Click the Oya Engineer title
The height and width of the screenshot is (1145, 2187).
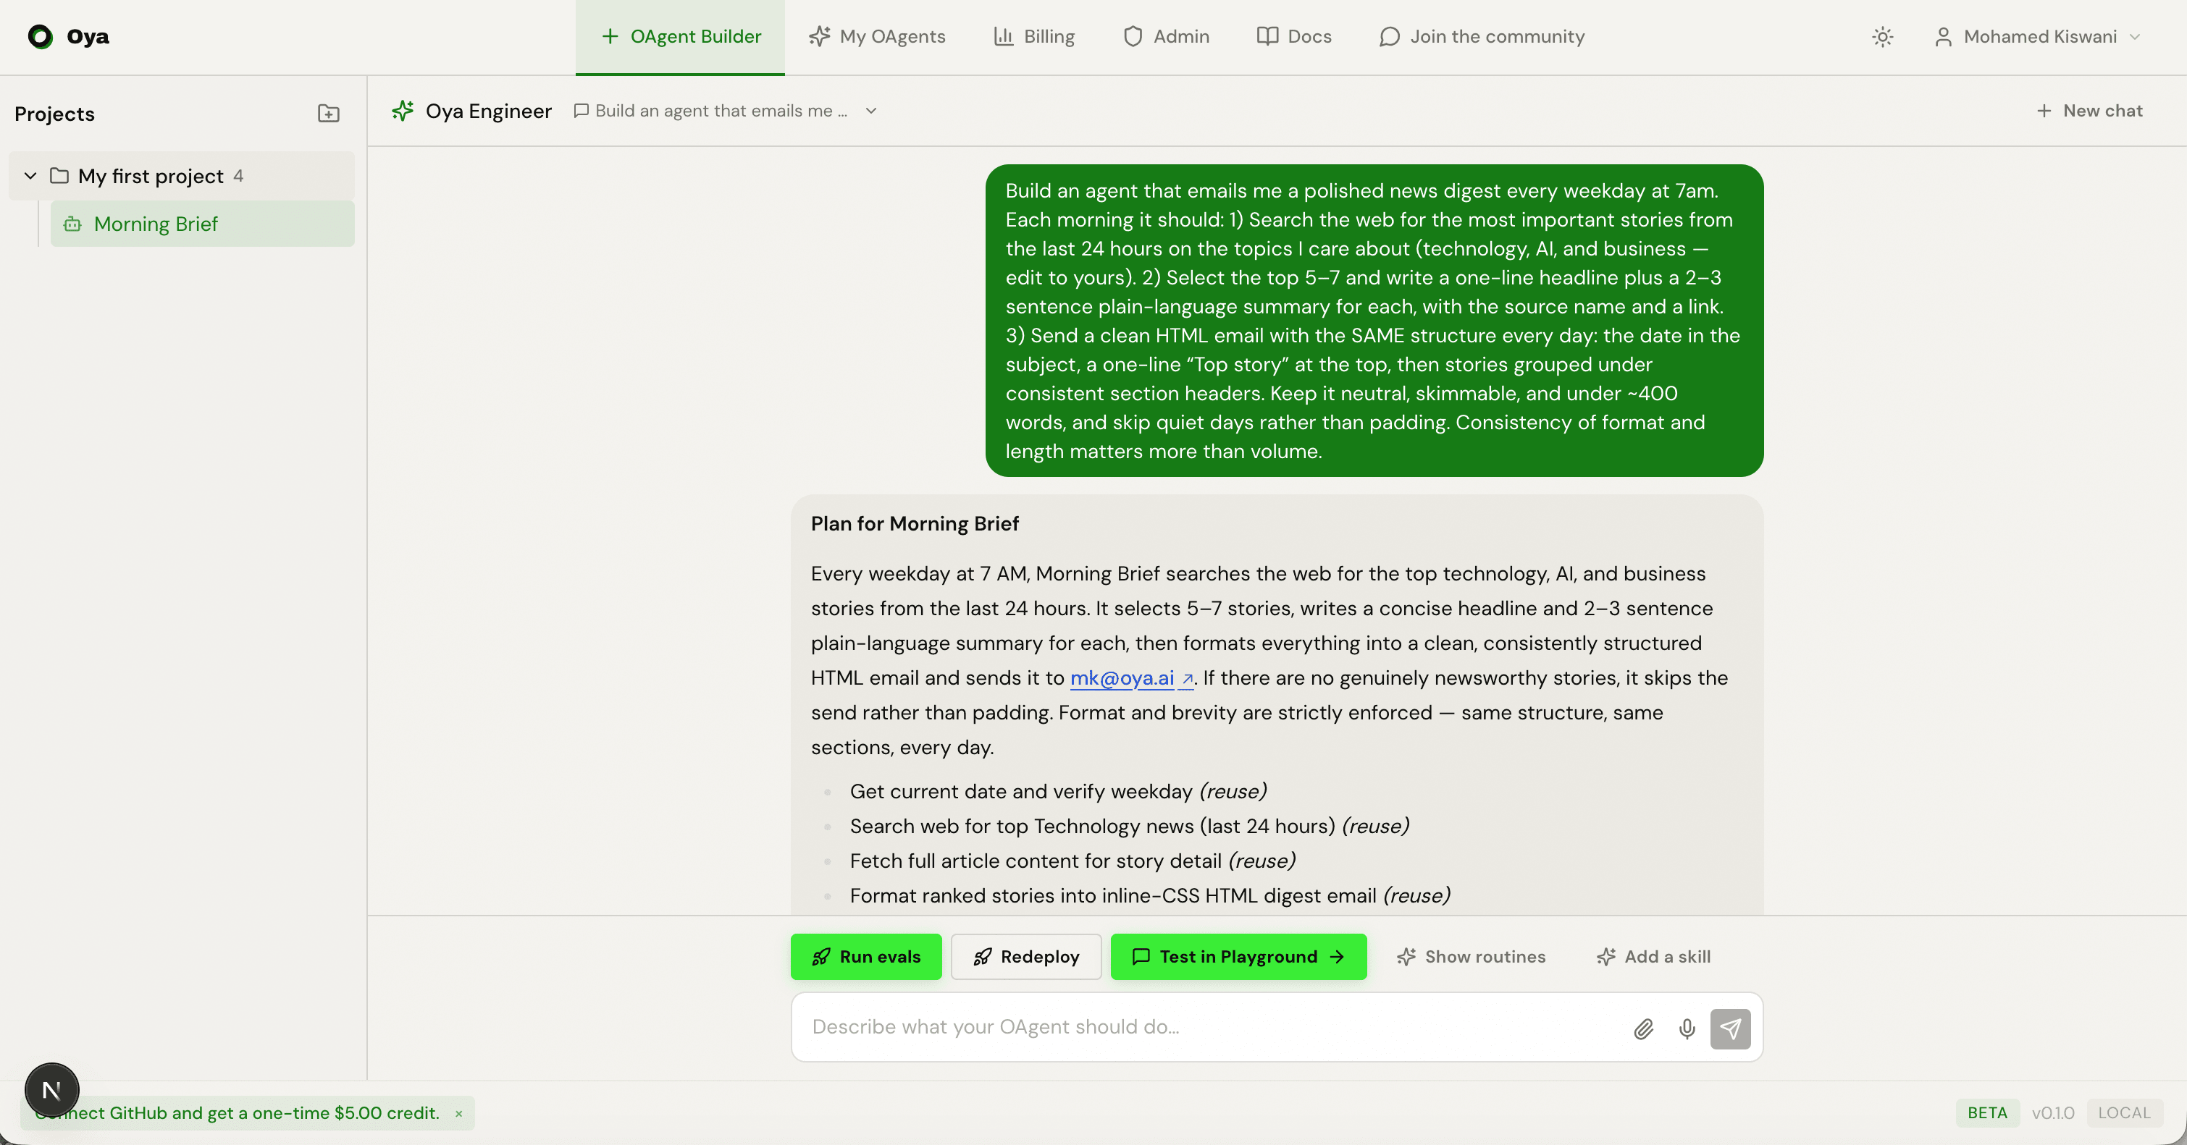point(488,110)
